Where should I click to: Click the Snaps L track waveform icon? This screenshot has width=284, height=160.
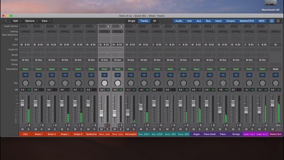65,75
